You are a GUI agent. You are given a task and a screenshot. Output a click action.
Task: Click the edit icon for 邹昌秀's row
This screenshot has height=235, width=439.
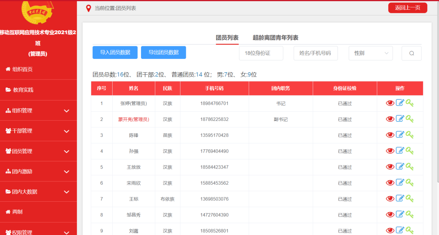click(400, 214)
